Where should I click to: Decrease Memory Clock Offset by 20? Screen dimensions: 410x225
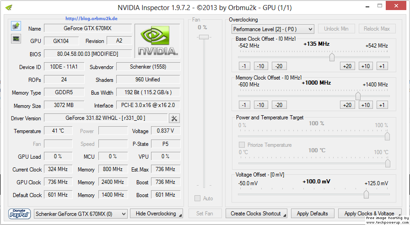[279, 105]
